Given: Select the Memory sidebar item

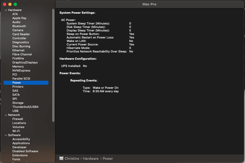Looking at the screenshot, I should (x=18, y=66).
